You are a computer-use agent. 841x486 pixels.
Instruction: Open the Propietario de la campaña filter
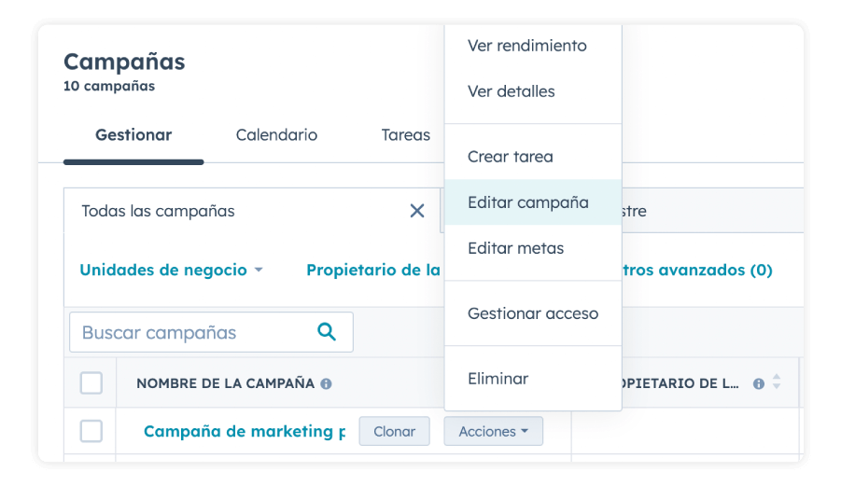[x=373, y=271]
